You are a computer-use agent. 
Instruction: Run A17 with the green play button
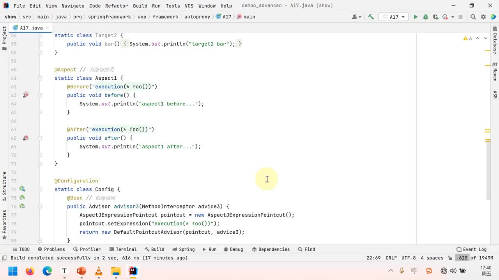pyautogui.click(x=416, y=17)
